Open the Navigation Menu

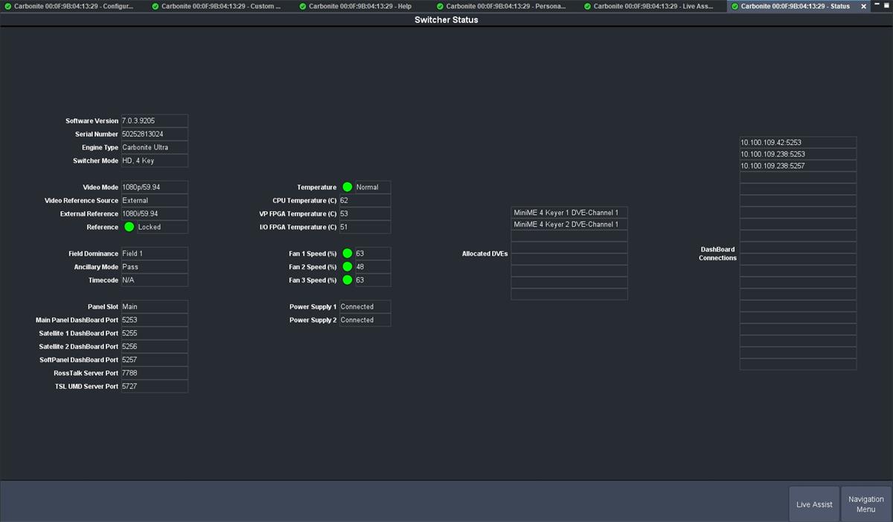point(865,503)
